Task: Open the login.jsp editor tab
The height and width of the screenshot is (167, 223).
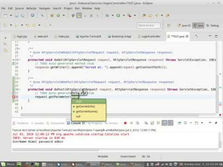Action: [20, 37]
